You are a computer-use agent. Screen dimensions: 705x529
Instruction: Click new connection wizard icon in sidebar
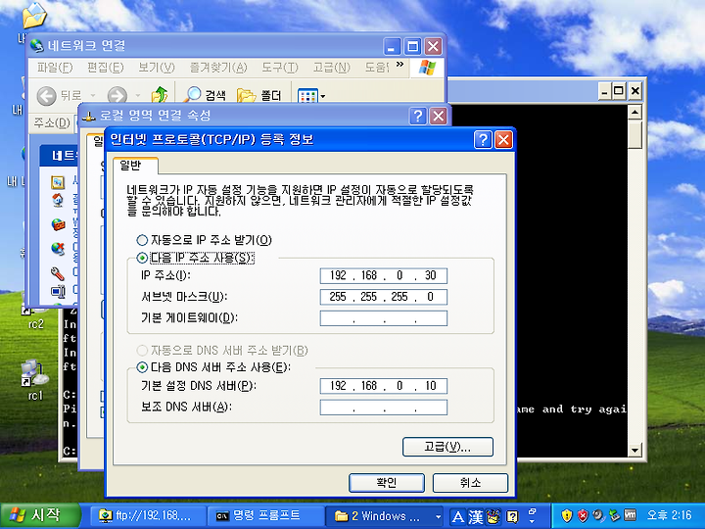[x=58, y=182]
